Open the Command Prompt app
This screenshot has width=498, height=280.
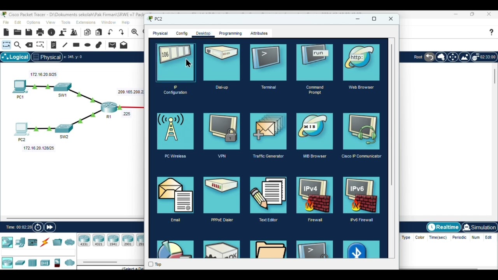pyautogui.click(x=314, y=63)
